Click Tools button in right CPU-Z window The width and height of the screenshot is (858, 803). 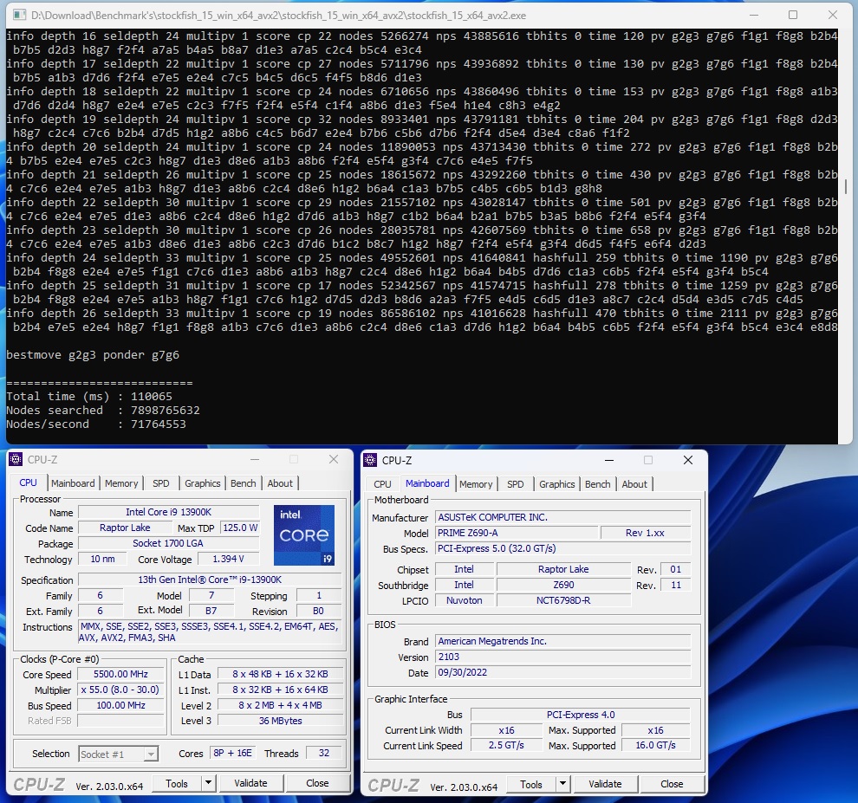531,784
